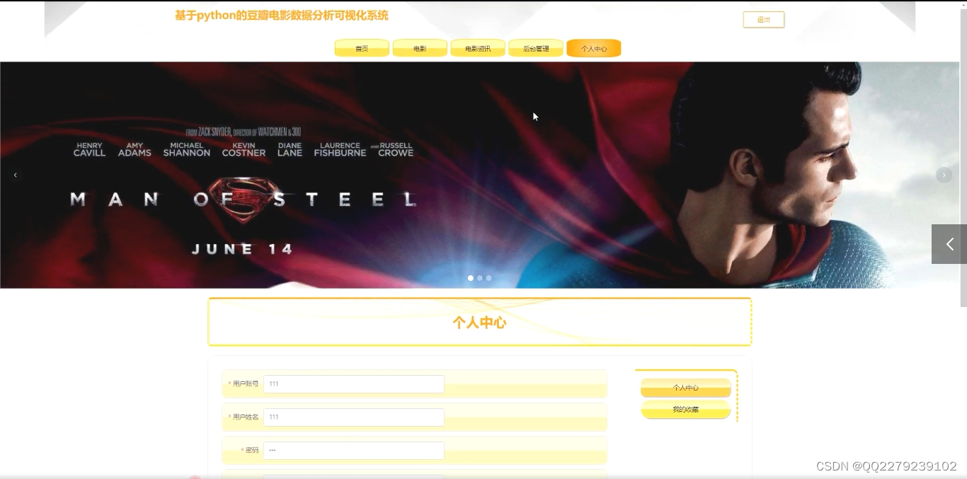Viewport: 967px width, 479px height.
Task: Click the 用户账号 input field
Action: (x=354, y=384)
